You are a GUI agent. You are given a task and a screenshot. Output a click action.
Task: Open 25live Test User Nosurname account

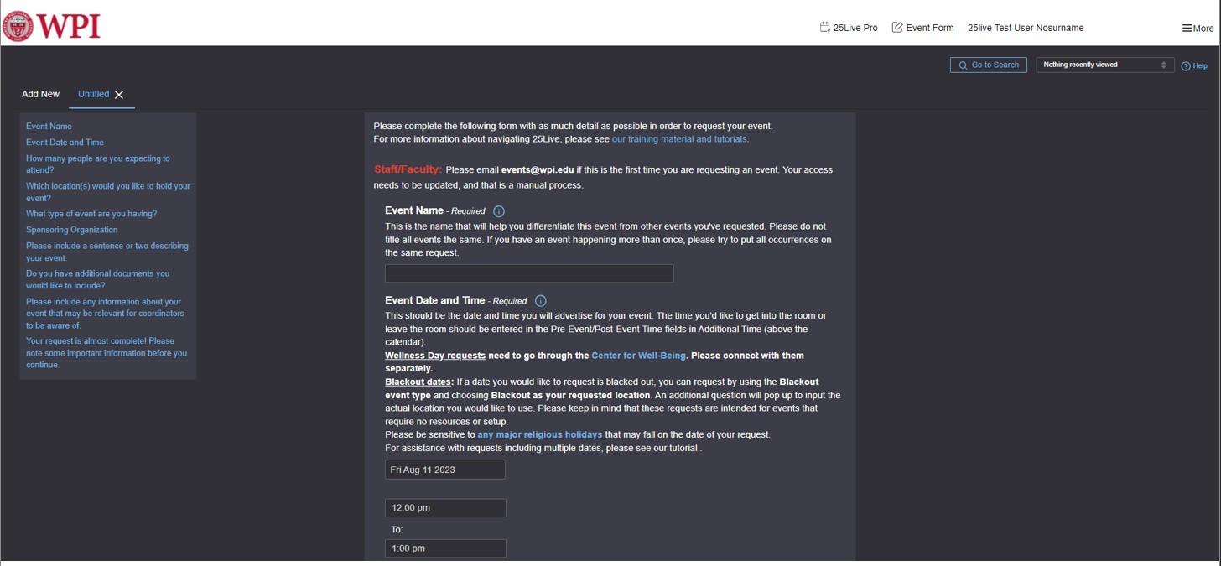click(x=1026, y=28)
